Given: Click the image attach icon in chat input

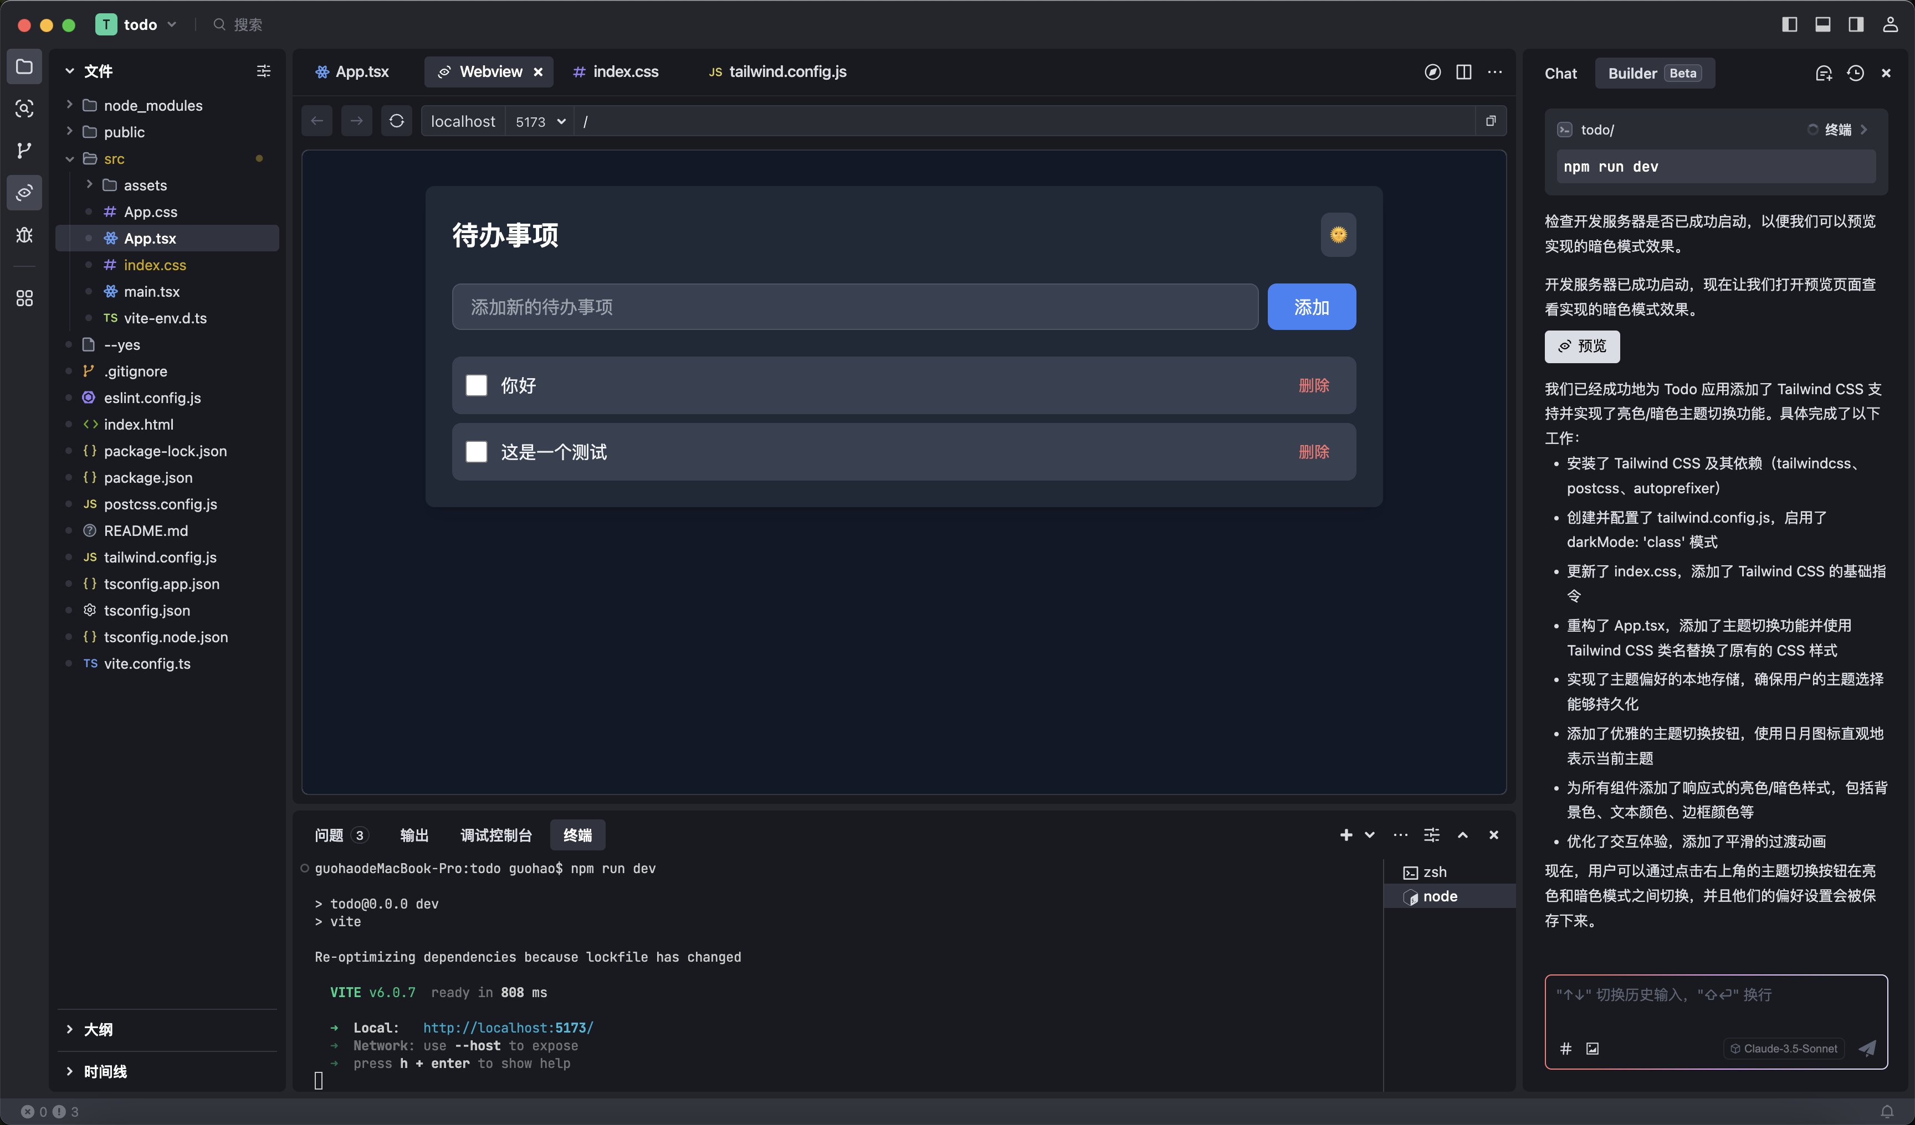Looking at the screenshot, I should click(1592, 1049).
